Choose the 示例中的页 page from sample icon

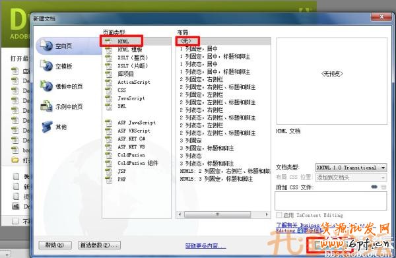[x=46, y=106]
